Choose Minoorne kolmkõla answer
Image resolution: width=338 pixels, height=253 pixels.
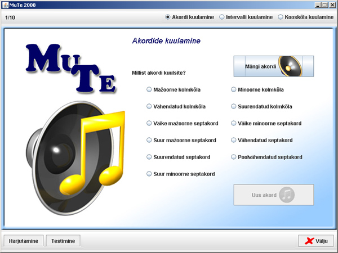point(234,89)
